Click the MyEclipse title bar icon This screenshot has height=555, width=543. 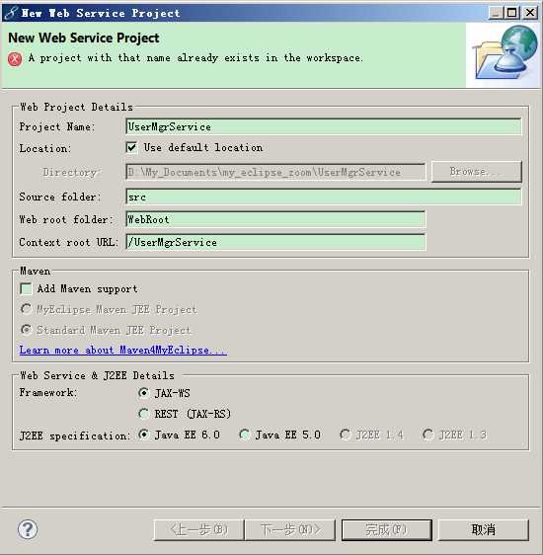coord(10,13)
